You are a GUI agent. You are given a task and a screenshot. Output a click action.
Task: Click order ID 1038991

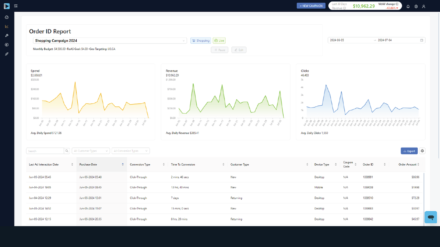368,177
